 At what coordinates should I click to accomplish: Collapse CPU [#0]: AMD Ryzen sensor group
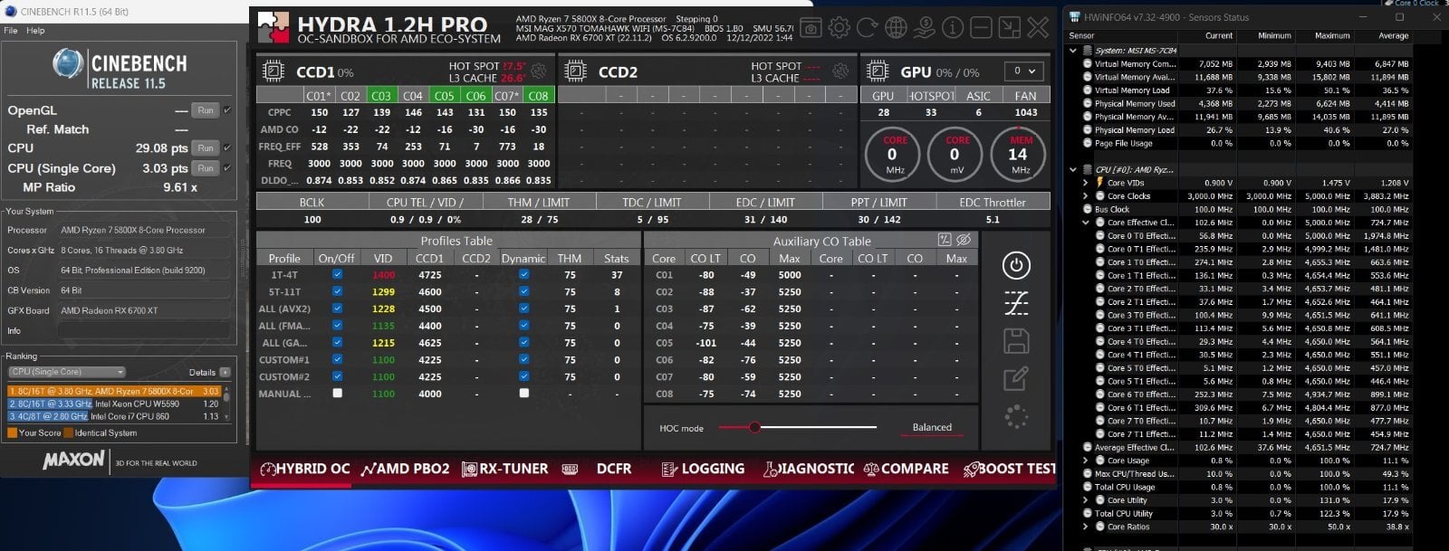[1074, 169]
